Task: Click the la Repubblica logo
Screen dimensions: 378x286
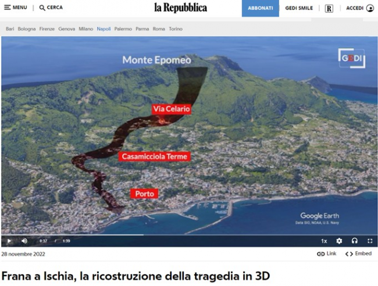Action: pos(180,8)
